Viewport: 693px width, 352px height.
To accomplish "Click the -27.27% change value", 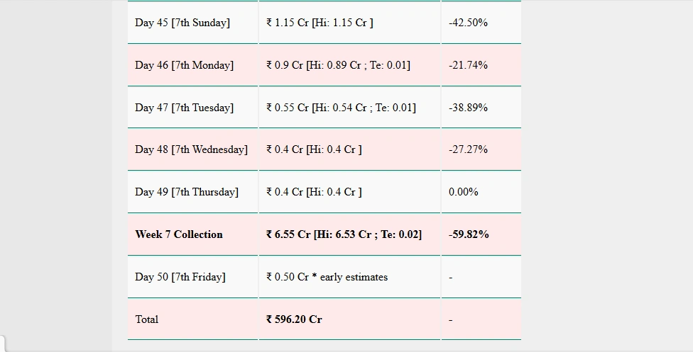I will tap(468, 149).
